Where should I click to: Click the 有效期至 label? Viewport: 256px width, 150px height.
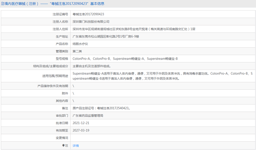[62, 130]
